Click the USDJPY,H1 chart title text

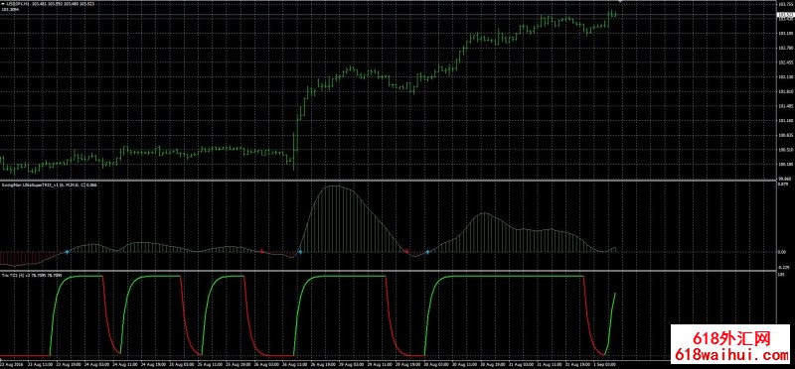pos(17,4)
